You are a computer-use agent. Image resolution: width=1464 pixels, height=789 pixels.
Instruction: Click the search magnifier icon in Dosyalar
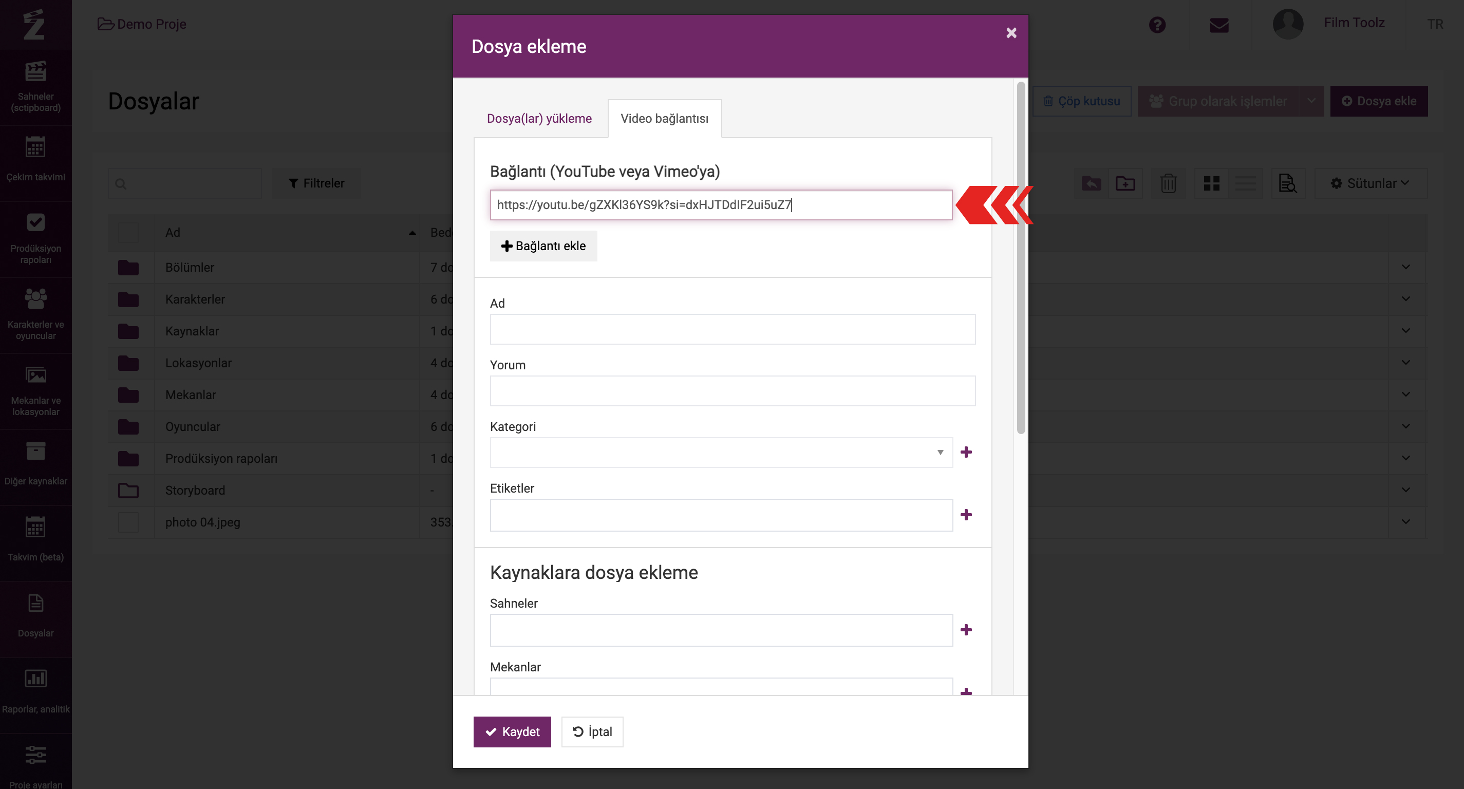[121, 183]
